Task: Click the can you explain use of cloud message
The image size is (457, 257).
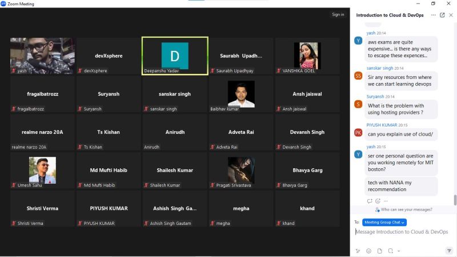Action: coord(401,135)
